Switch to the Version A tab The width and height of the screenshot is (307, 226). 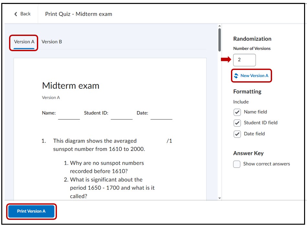[24, 42]
